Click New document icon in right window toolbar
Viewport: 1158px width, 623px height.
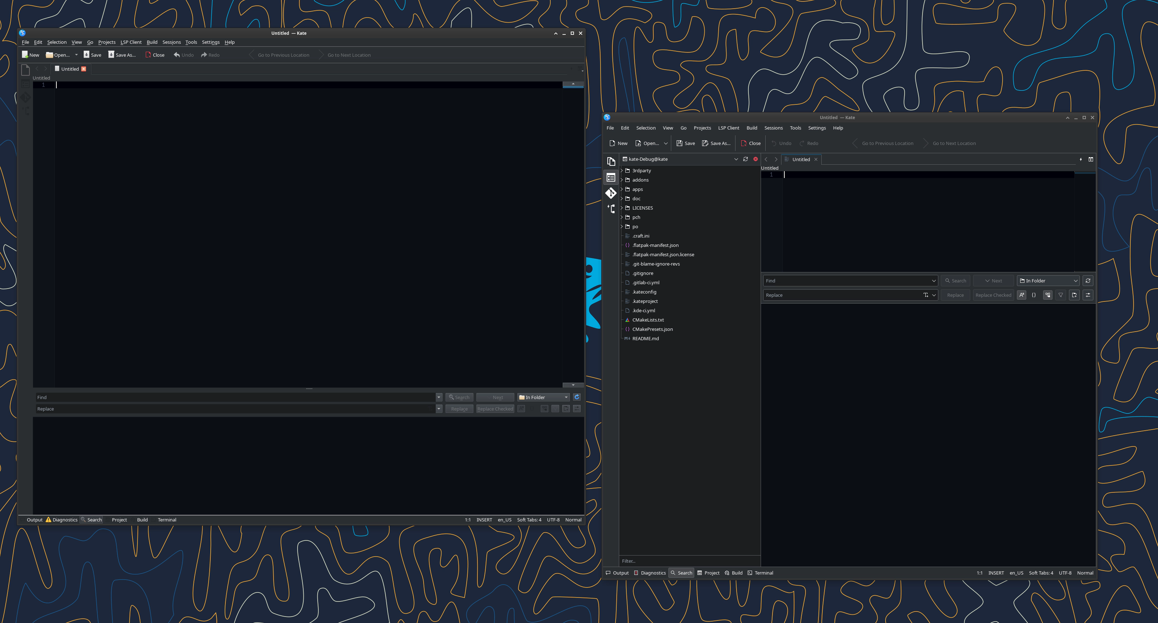612,144
